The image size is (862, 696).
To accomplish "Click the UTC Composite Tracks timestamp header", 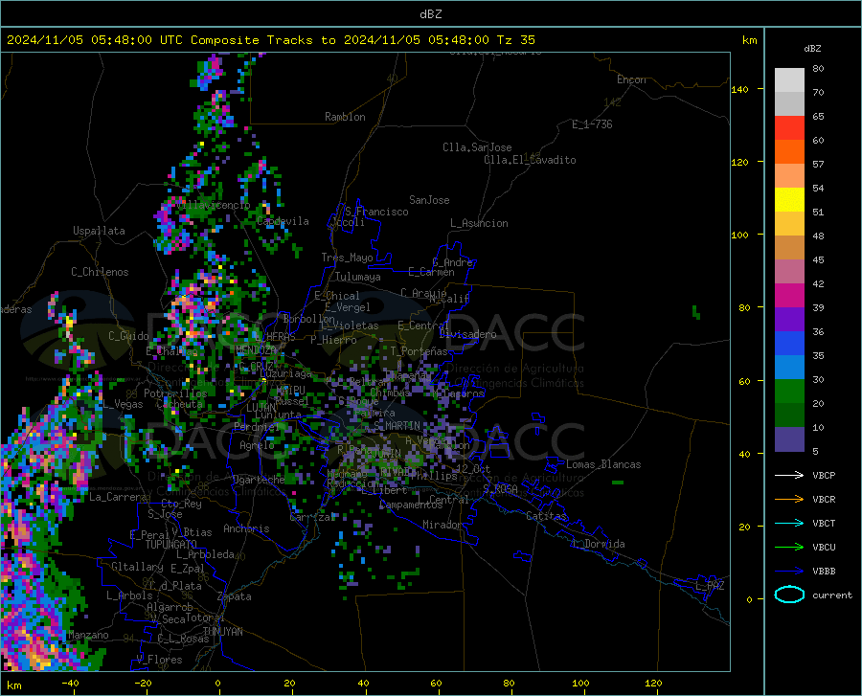I will [x=270, y=40].
